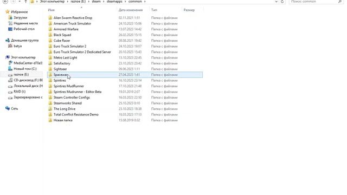The width and height of the screenshot is (347, 195).
Task: Sort by the Имя column header
Action: click(51, 10)
